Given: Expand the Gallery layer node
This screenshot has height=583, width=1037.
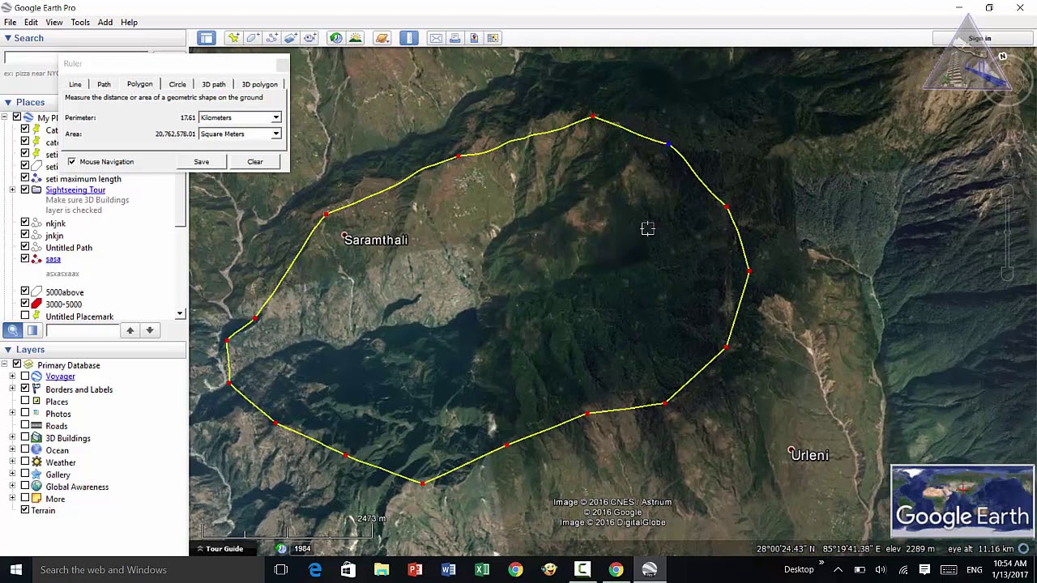Looking at the screenshot, I should coord(12,474).
